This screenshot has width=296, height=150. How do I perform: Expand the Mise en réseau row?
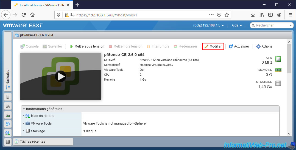tap(23, 116)
